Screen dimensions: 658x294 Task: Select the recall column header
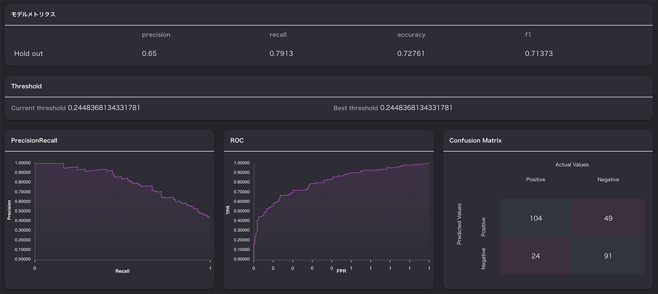[278, 35]
